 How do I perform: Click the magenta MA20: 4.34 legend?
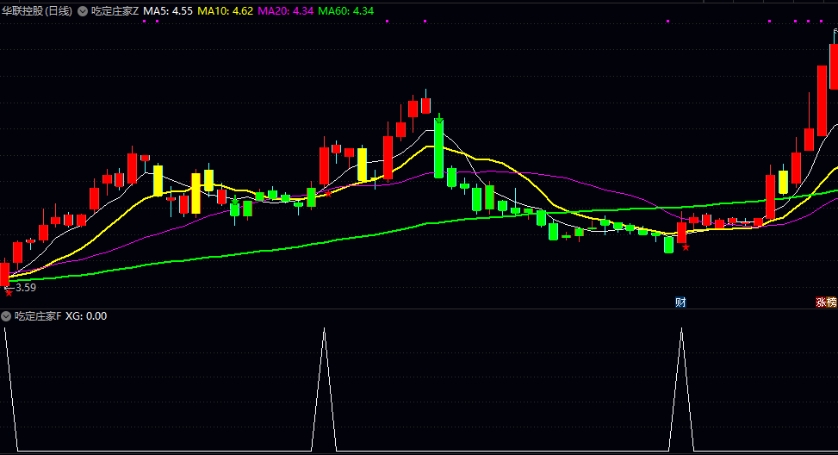285,10
